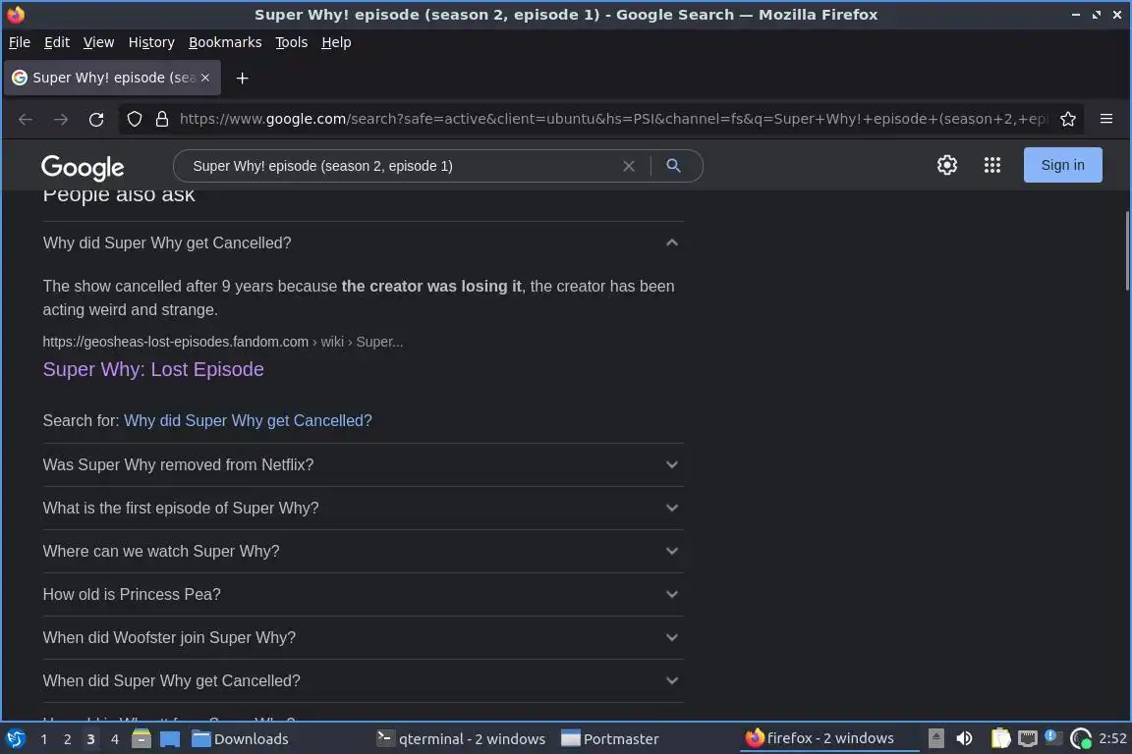Open the file manager icon in taskbar
Screen dimensions: 1132x754
(141, 739)
